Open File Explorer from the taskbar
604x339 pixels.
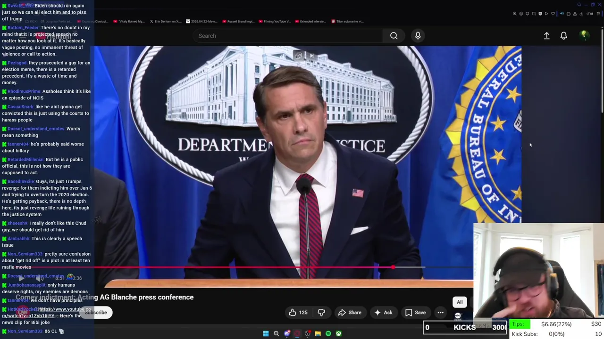[x=318, y=333]
